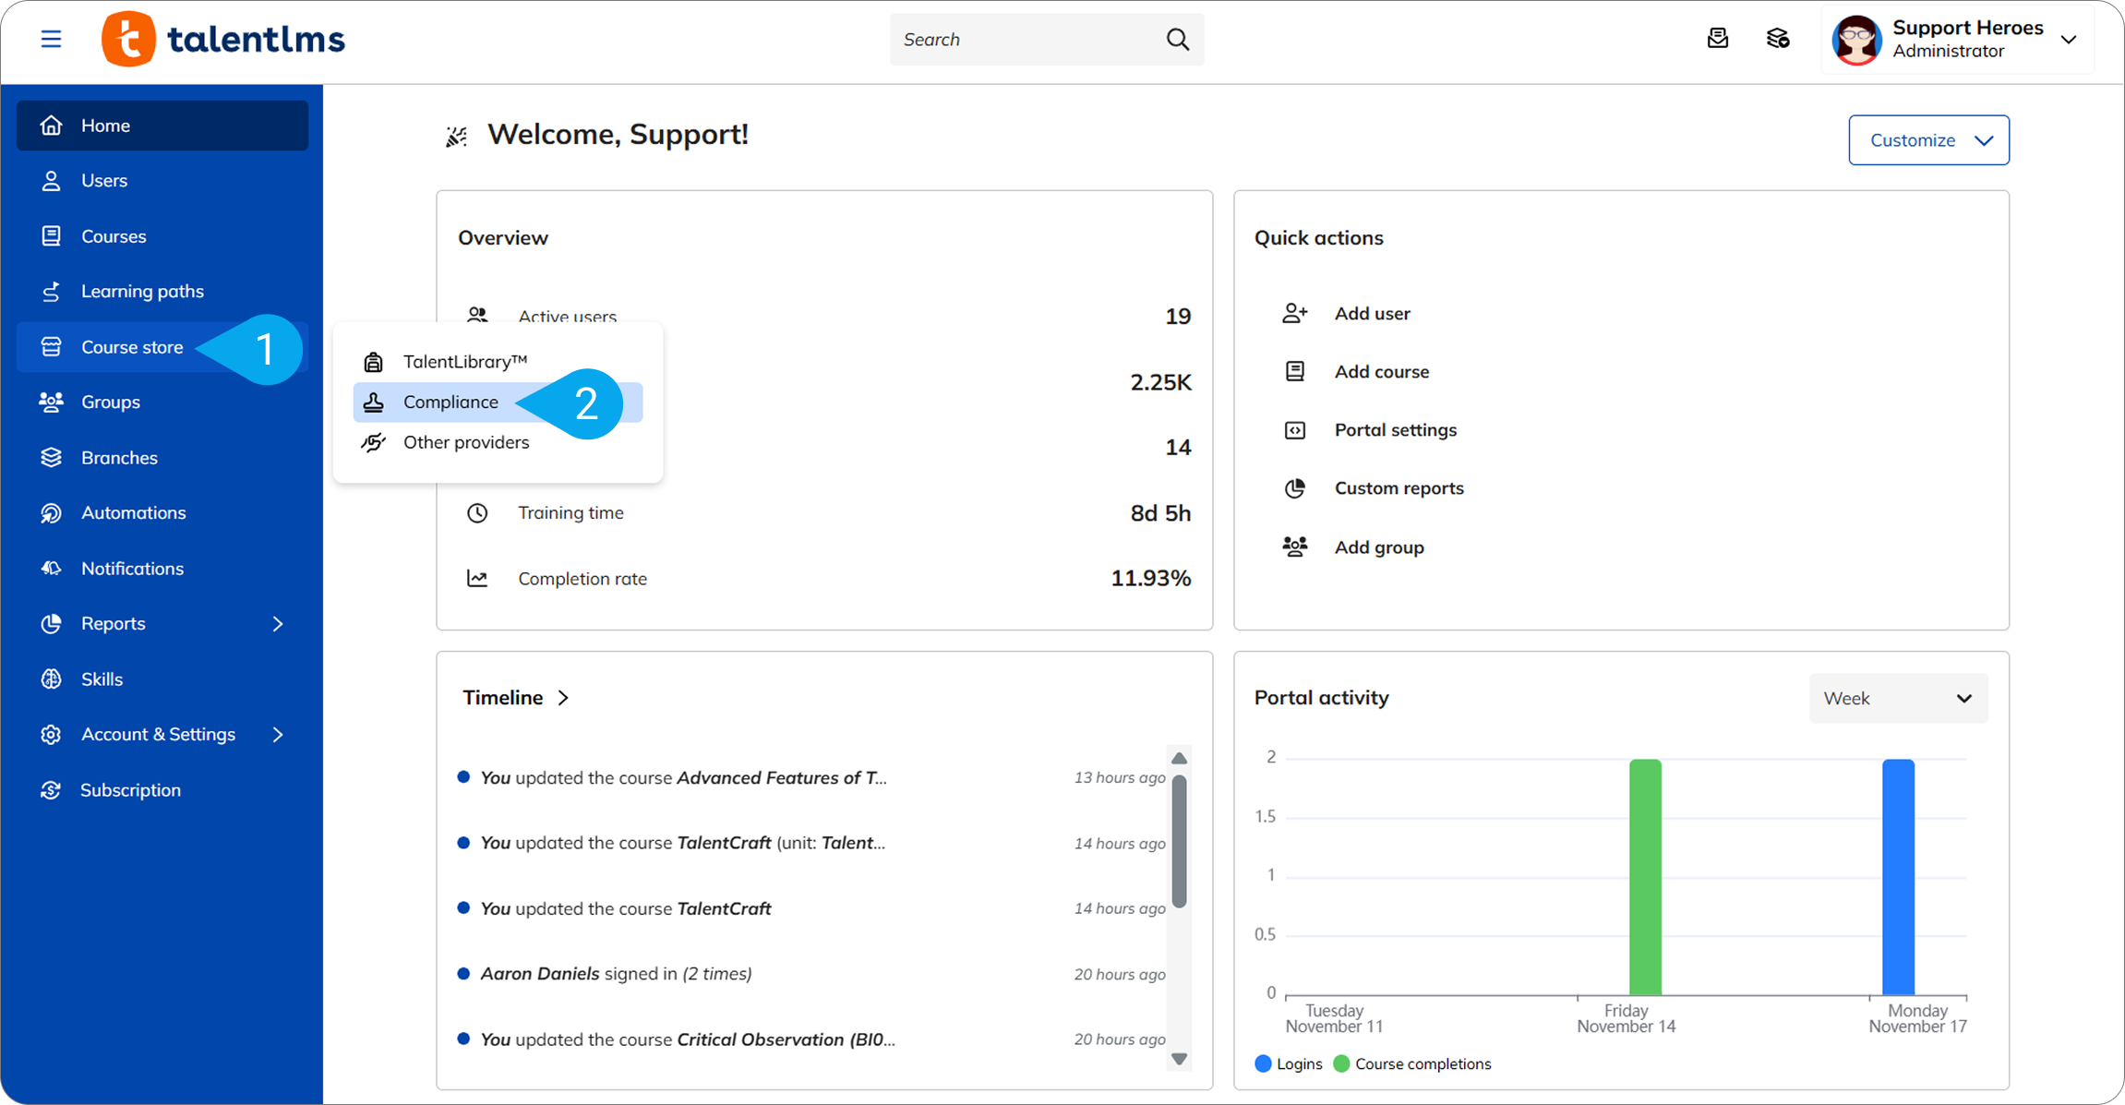This screenshot has height=1105, width=2125.
Task: Click the layers icon beside the inbox
Action: click(1778, 39)
